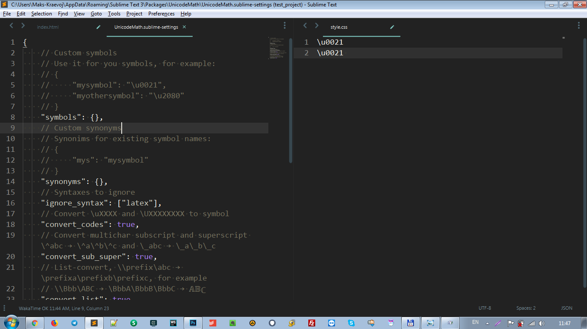The height and width of the screenshot is (329, 587).
Task: Click first \u0021 line in style.css
Action: (x=330, y=42)
